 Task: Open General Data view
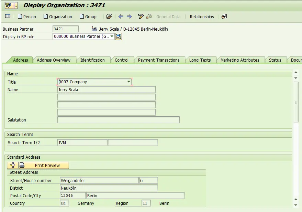coord(168,17)
